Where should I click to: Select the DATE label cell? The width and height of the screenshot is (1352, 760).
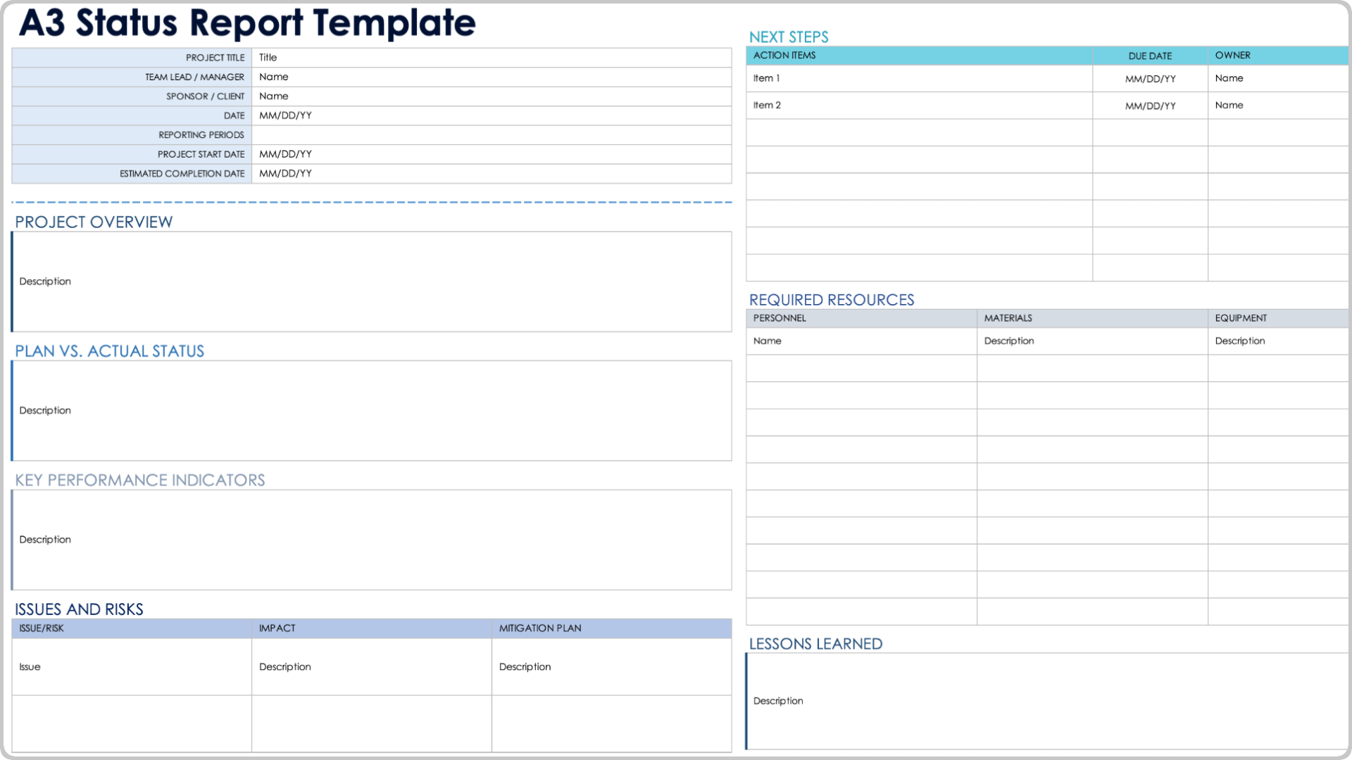(132, 116)
